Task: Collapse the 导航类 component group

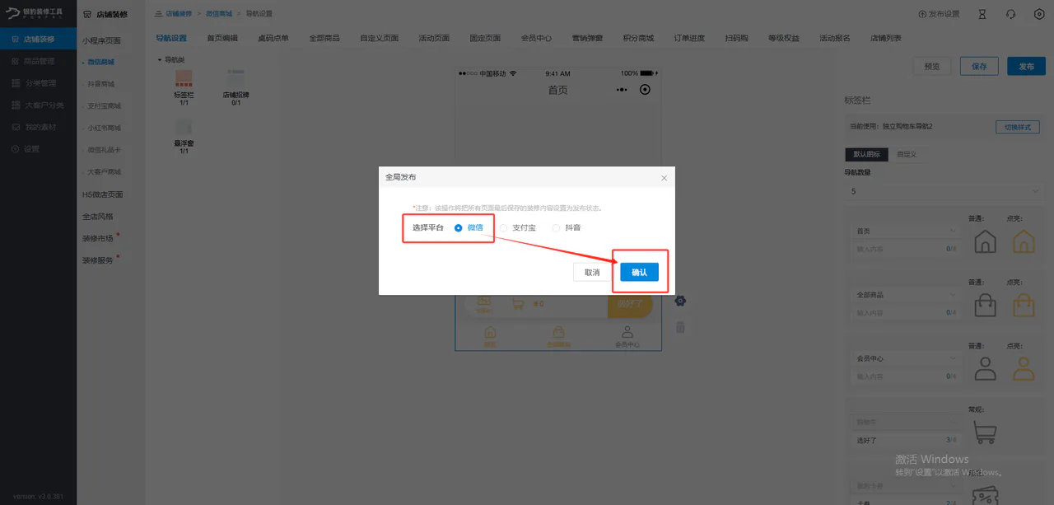Action: [x=170, y=59]
